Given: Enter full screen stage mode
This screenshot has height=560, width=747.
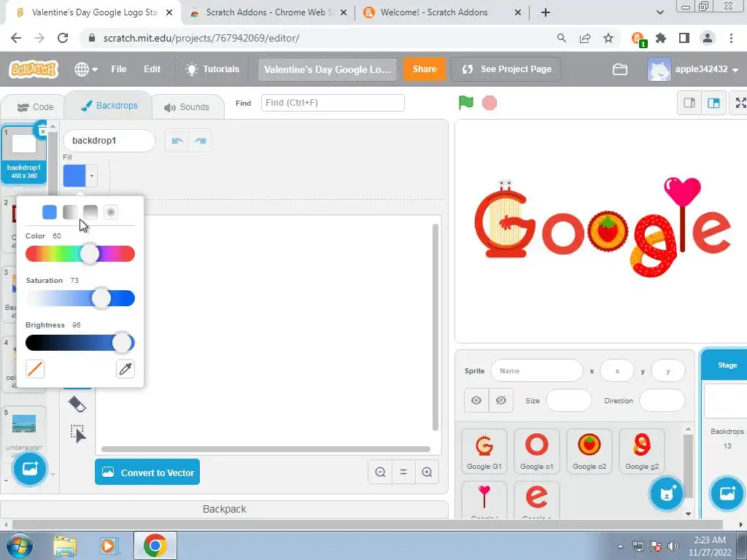Looking at the screenshot, I should point(740,103).
